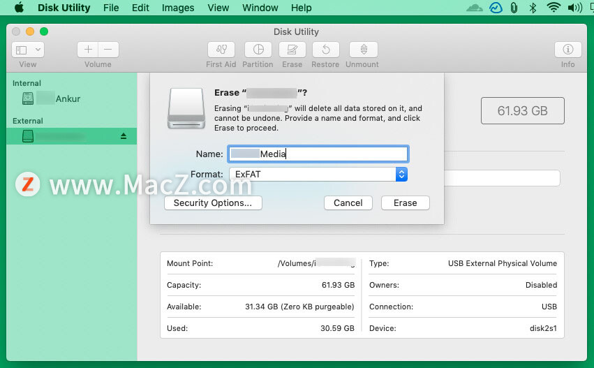Click the Internal sidebar heading
The width and height of the screenshot is (594, 368).
pos(27,83)
